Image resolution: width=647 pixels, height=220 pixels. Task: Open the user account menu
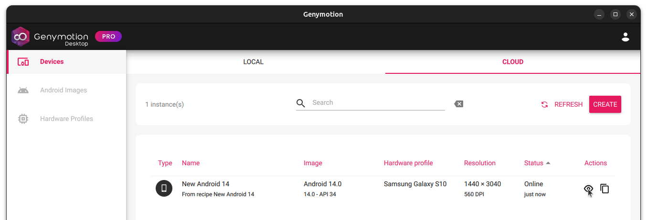[x=625, y=37]
